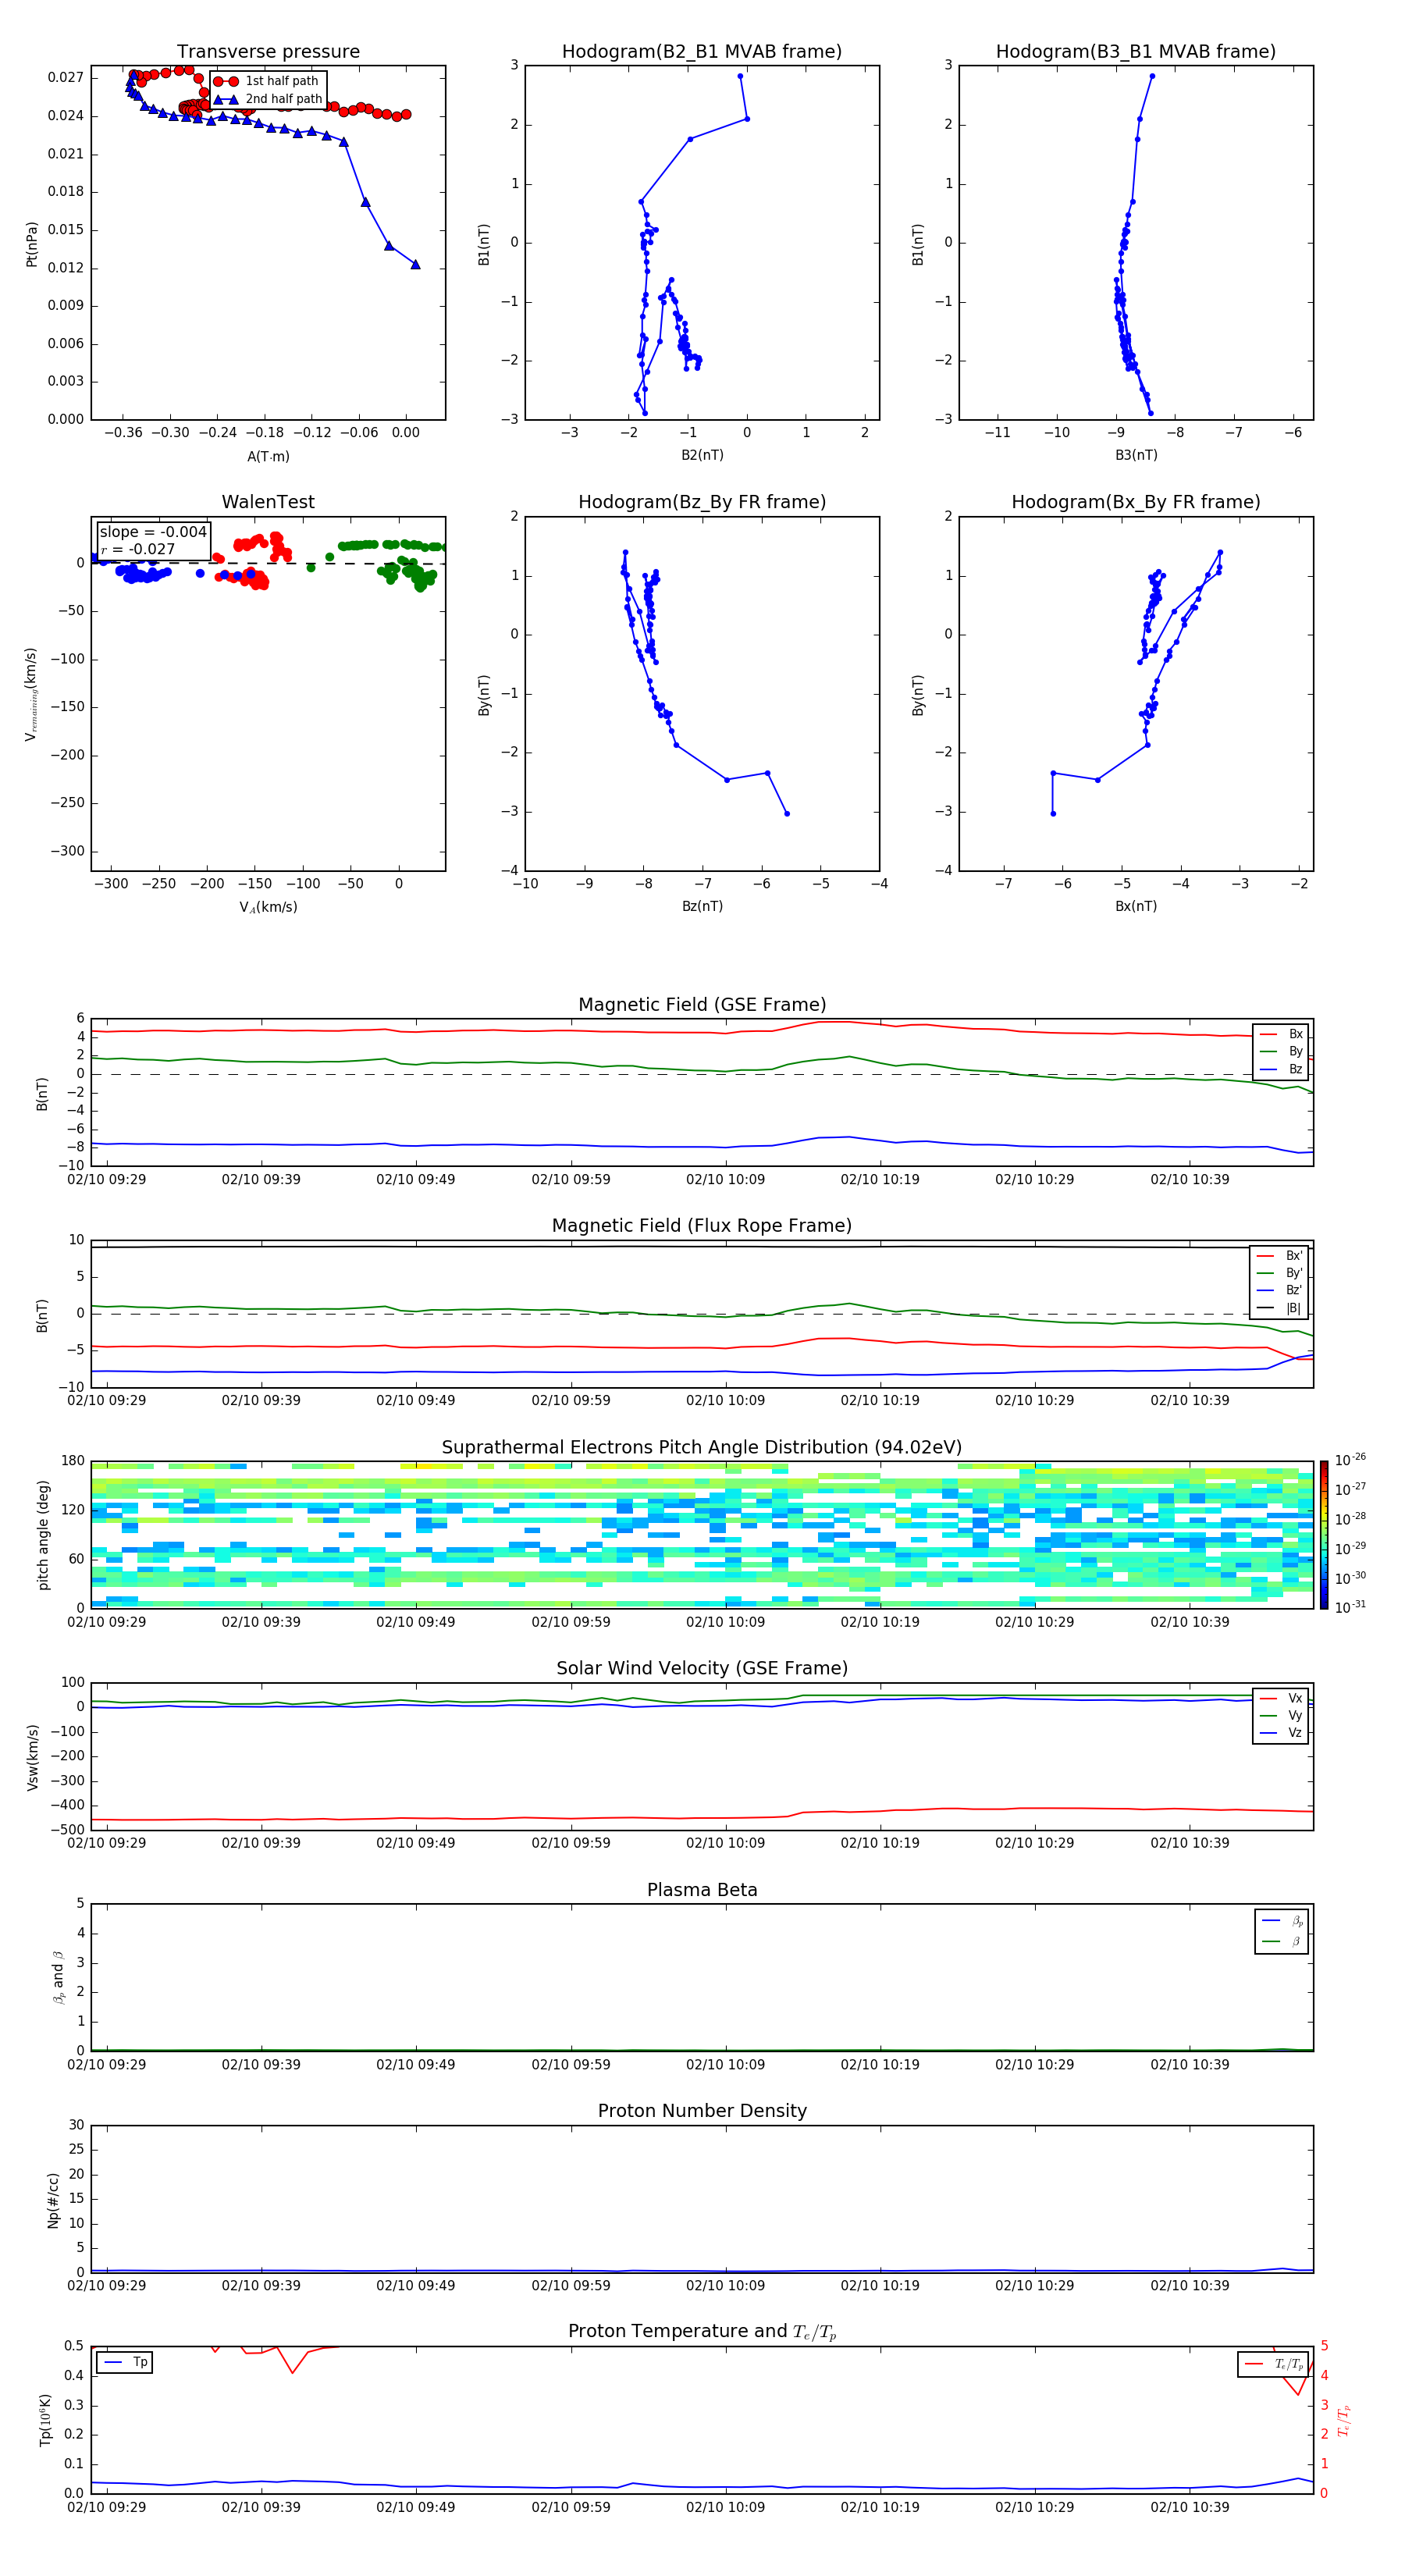Click the 'Te/Tp' legend box

pos(1273,2364)
